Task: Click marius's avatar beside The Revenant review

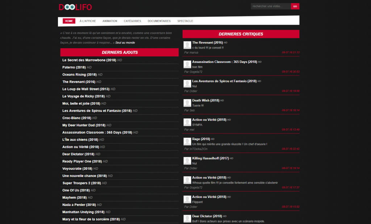Action: (187, 45)
